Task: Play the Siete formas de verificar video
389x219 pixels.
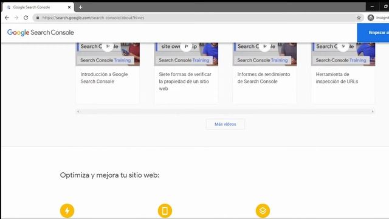Action: [x=186, y=47]
